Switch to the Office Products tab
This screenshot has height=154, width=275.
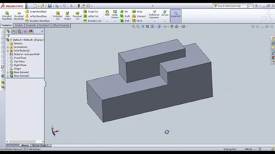tap(61, 26)
